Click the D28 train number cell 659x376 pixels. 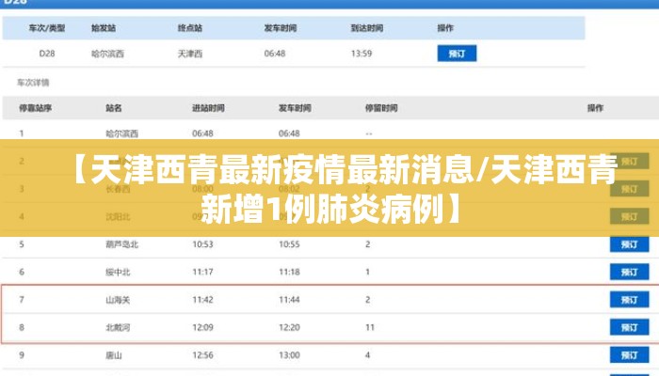47,54
